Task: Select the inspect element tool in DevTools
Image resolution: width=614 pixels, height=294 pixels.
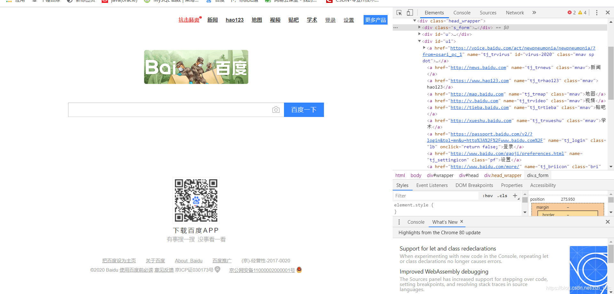Action: [x=399, y=12]
